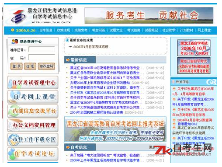Open 考生问答 in the navigation bar
This screenshot has height=167, width=222.
(x=98, y=30)
